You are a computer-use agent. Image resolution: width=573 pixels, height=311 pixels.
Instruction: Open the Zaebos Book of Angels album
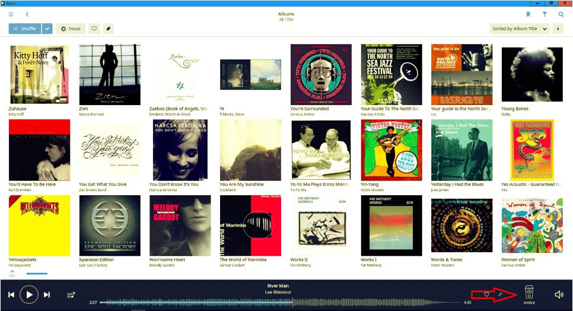pyautogui.click(x=180, y=75)
